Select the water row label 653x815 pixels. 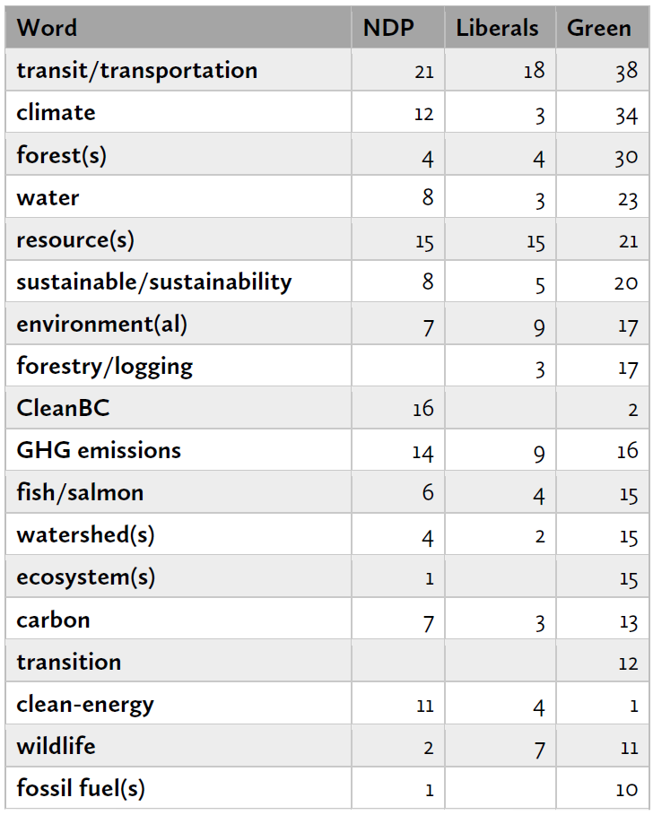point(48,197)
